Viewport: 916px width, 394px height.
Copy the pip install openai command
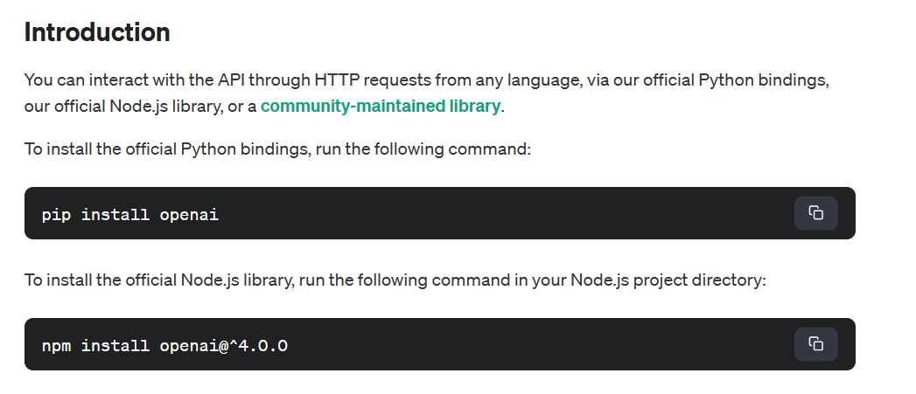tap(815, 213)
